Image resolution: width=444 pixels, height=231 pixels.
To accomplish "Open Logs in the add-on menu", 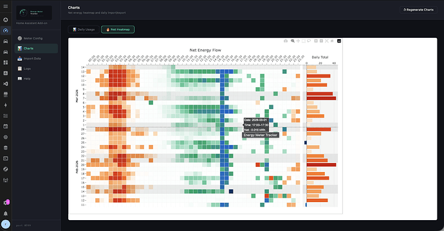I will click(36, 69).
